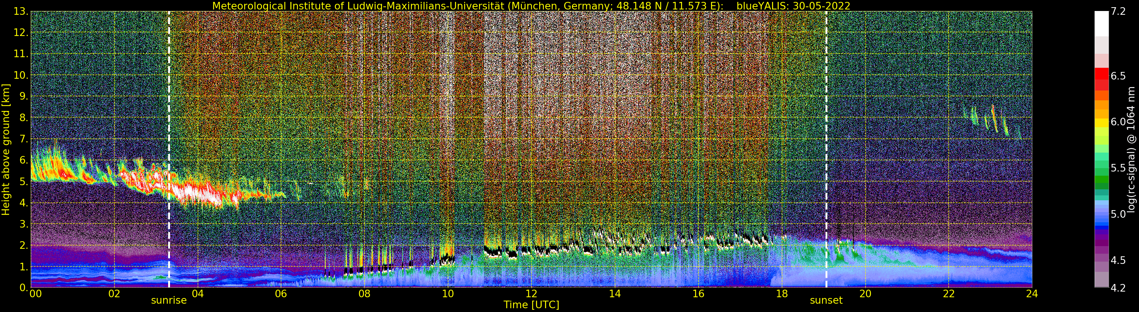Click the time axis tick label '20'
The image size is (1139, 312).
click(x=865, y=294)
